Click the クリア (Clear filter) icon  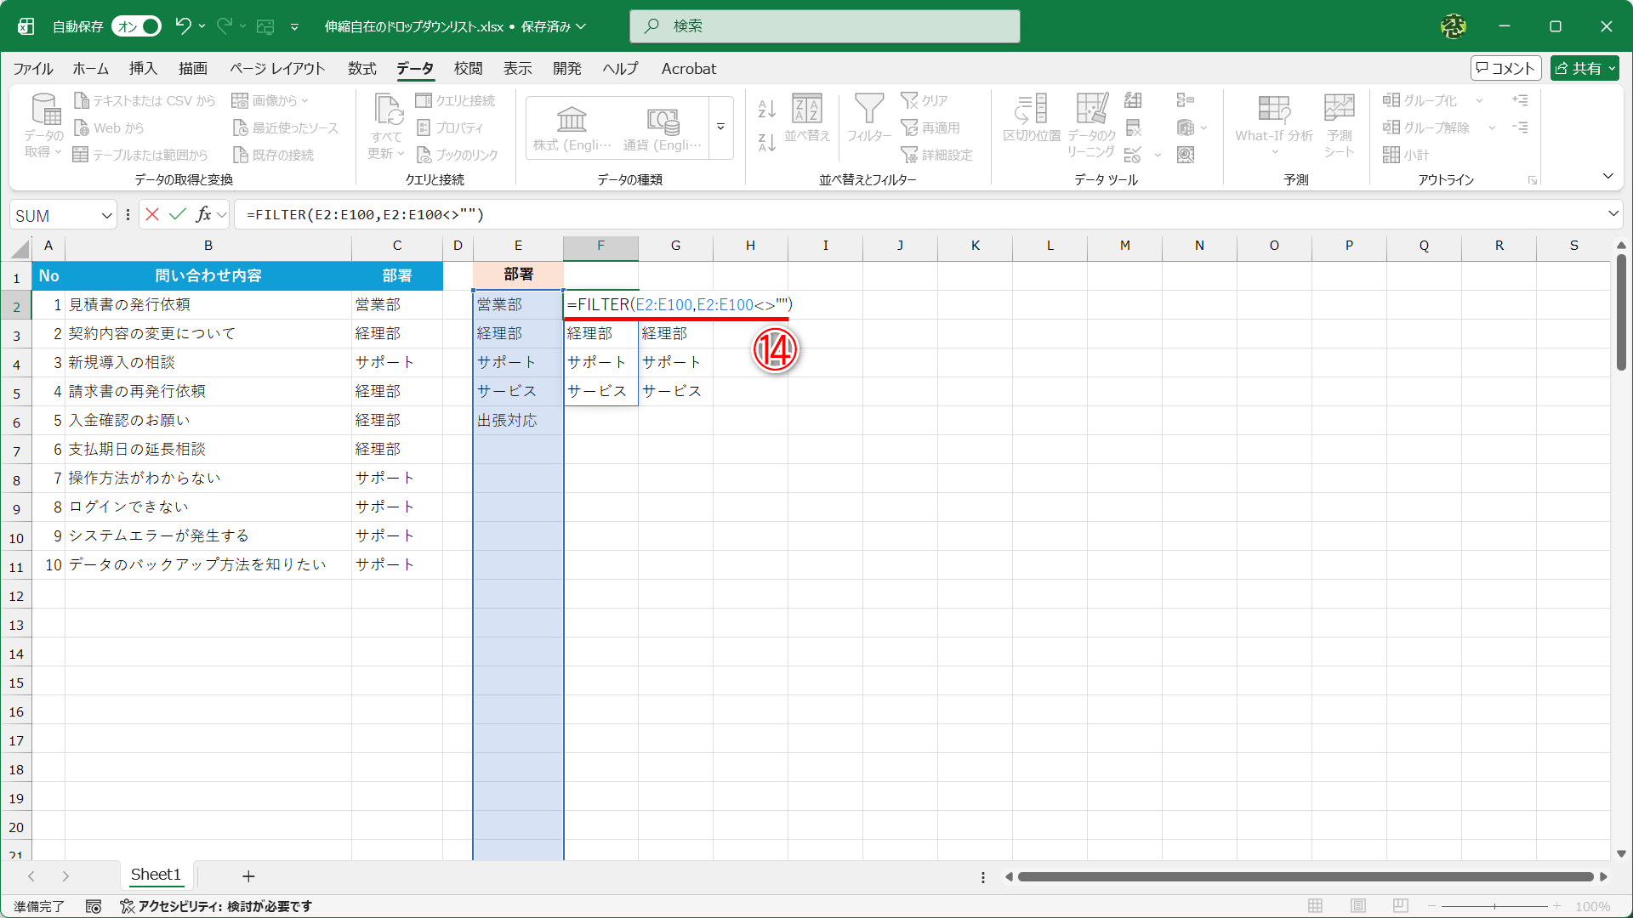[925, 99]
